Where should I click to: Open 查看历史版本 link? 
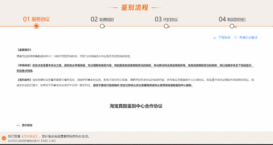(248, 37)
